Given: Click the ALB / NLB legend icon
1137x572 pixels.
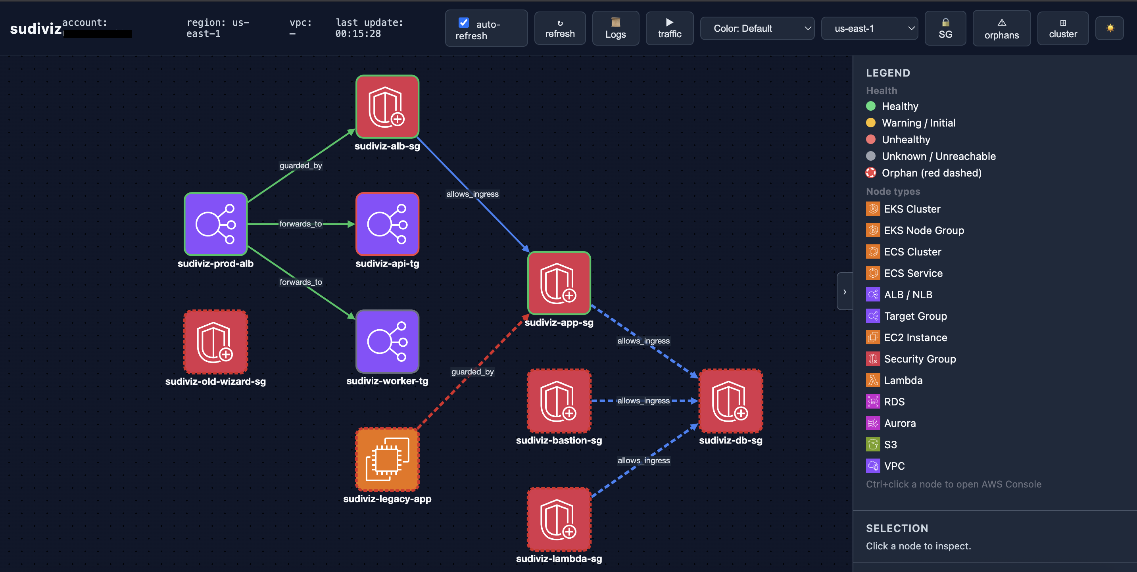Looking at the screenshot, I should coord(873,294).
